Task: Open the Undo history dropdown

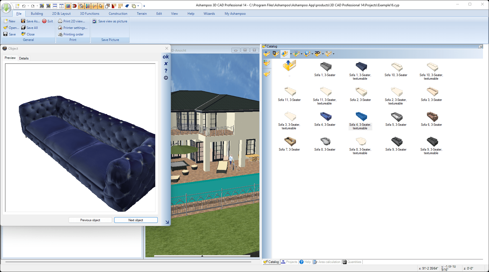Action: coord(28,6)
